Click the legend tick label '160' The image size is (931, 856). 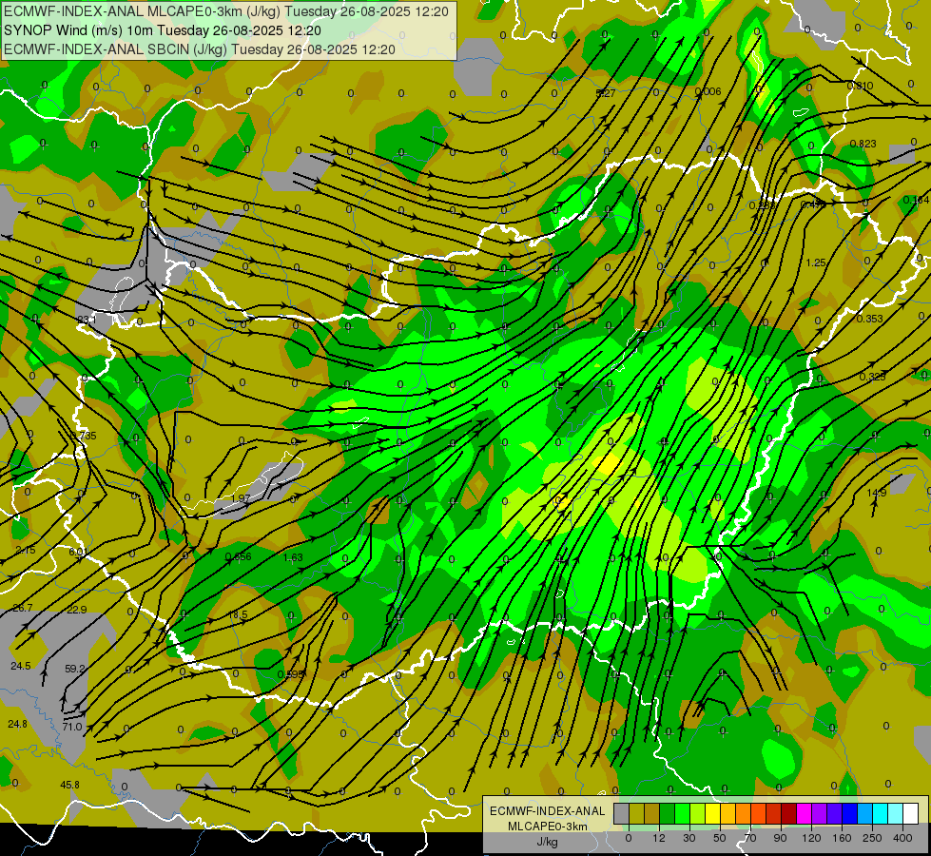click(x=842, y=838)
